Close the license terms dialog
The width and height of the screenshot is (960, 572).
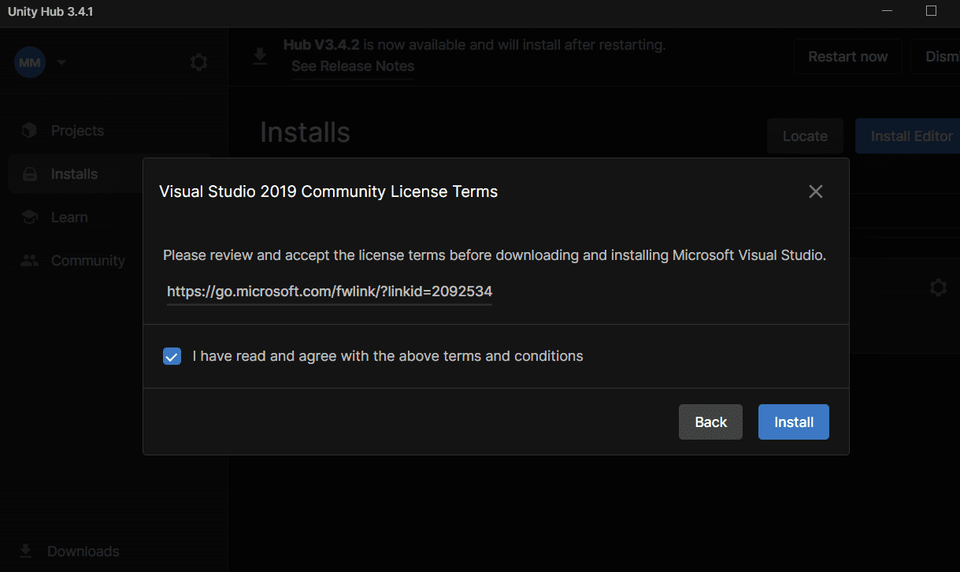click(x=816, y=191)
